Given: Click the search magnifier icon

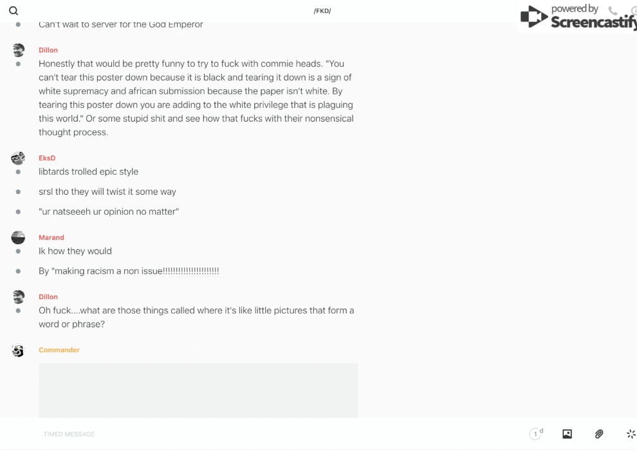Looking at the screenshot, I should (x=14, y=11).
